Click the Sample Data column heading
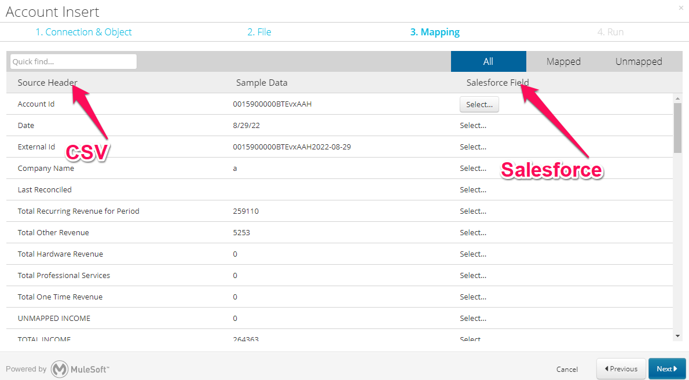This screenshot has width=689, height=380. click(262, 82)
